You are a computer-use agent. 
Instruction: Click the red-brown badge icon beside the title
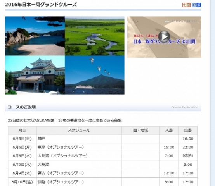187,5
